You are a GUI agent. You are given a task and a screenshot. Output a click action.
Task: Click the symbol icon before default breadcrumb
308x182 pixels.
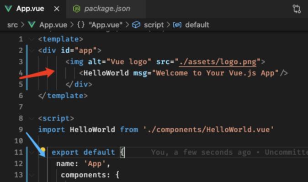click(x=177, y=25)
